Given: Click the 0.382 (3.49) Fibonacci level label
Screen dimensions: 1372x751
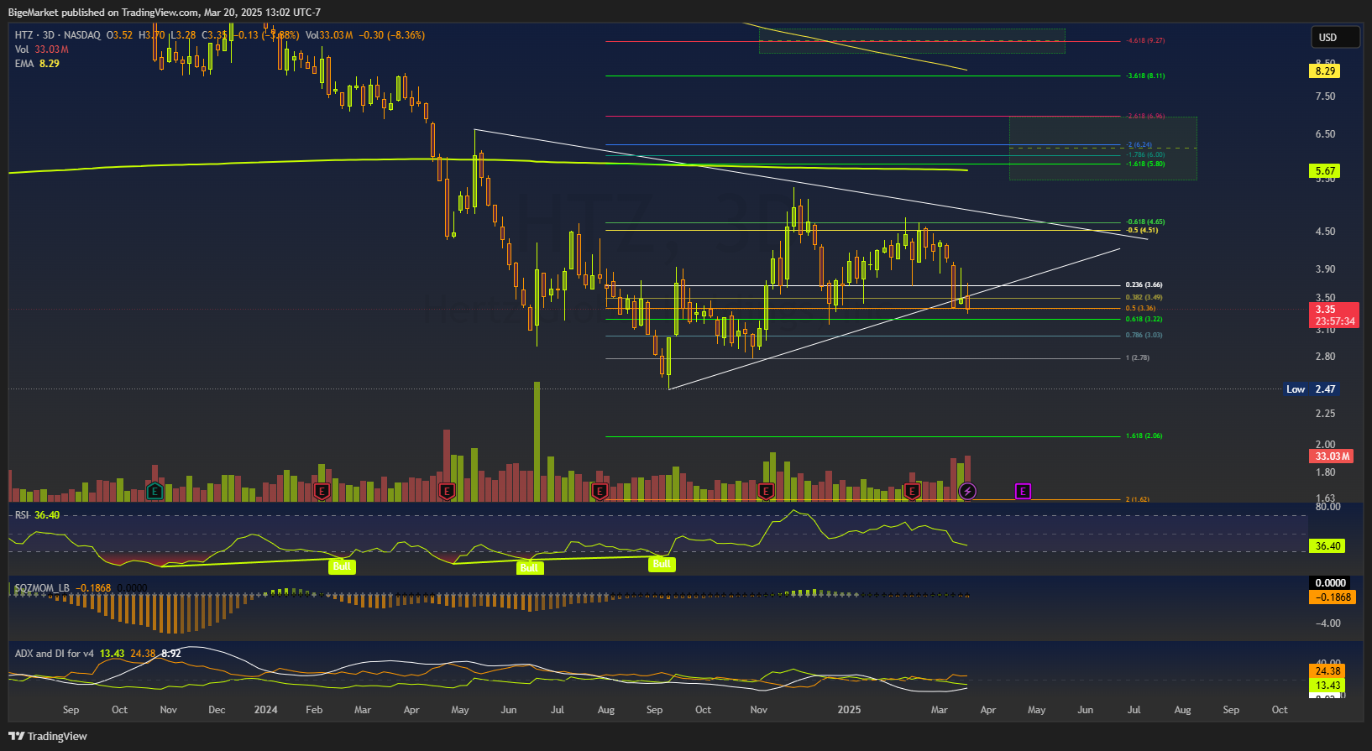Looking at the screenshot, I should tap(1144, 298).
